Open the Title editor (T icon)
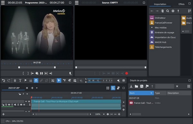Viewport: 193px width, 124px height. [x=20, y=80]
